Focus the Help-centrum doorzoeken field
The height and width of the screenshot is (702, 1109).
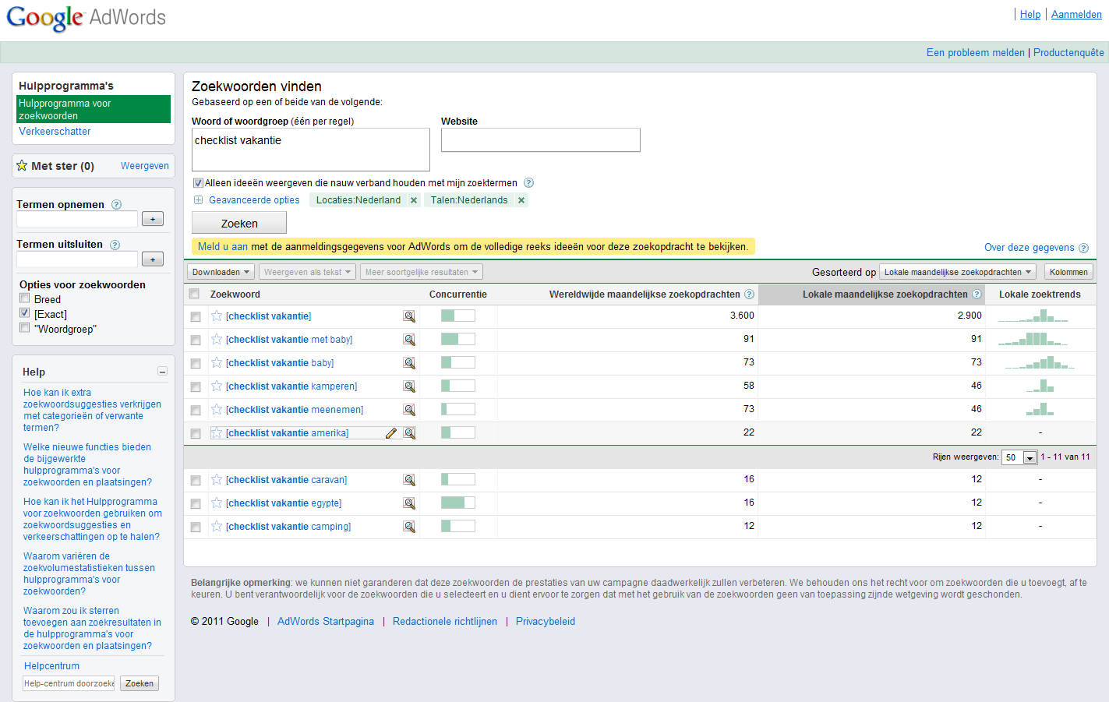[x=69, y=683]
